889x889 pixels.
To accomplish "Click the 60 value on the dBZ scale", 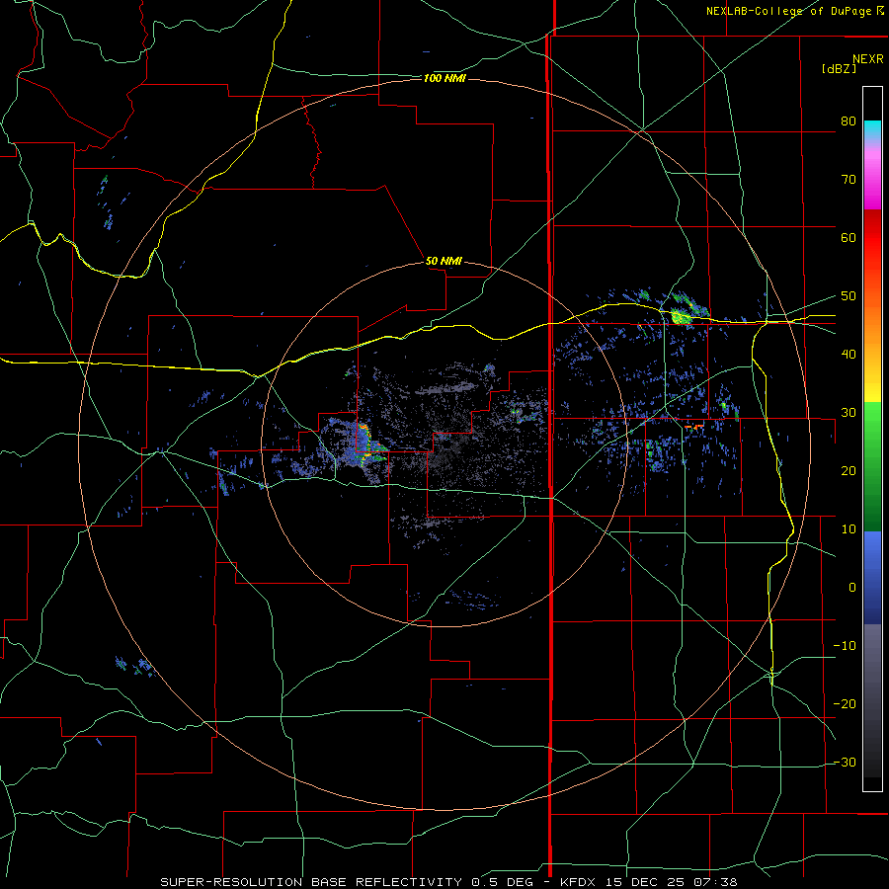I will pos(849,238).
